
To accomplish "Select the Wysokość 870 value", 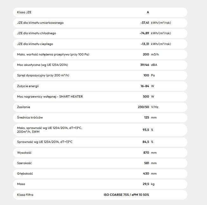I will point(146,152).
